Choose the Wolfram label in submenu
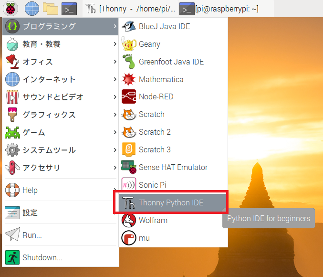323x277 pixels. click(x=153, y=220)
